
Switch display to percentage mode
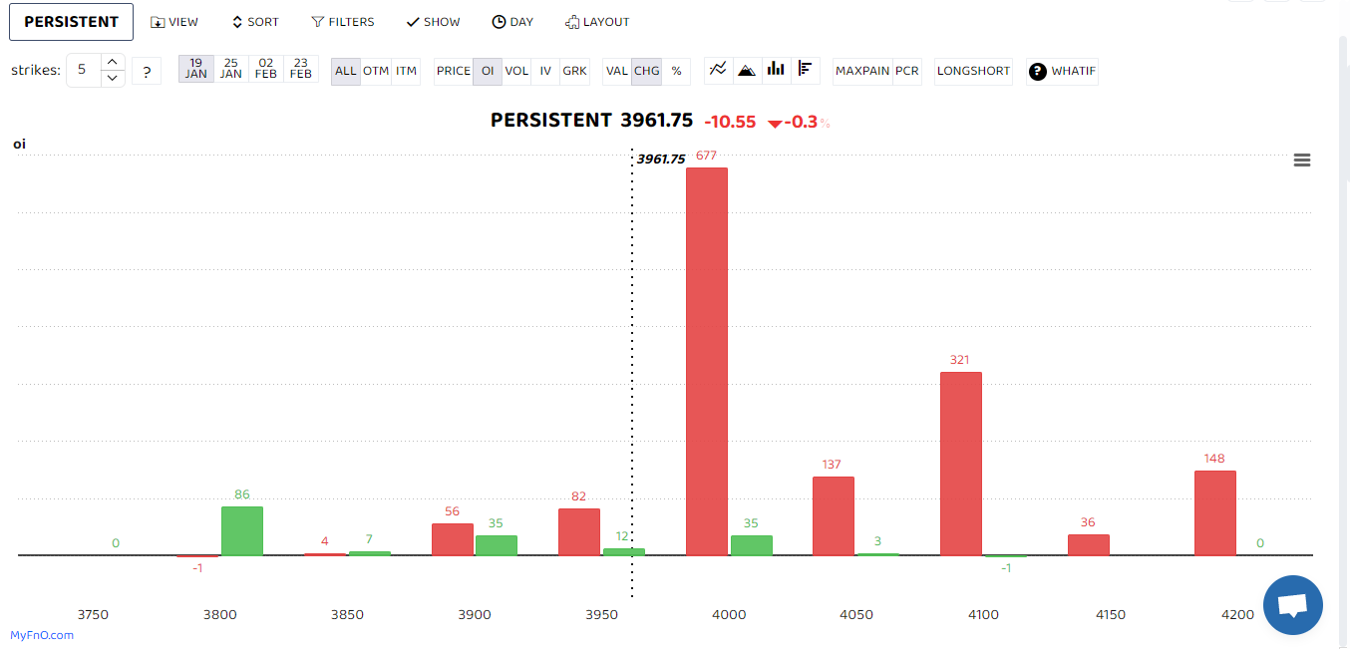click(x=676, y=71)
